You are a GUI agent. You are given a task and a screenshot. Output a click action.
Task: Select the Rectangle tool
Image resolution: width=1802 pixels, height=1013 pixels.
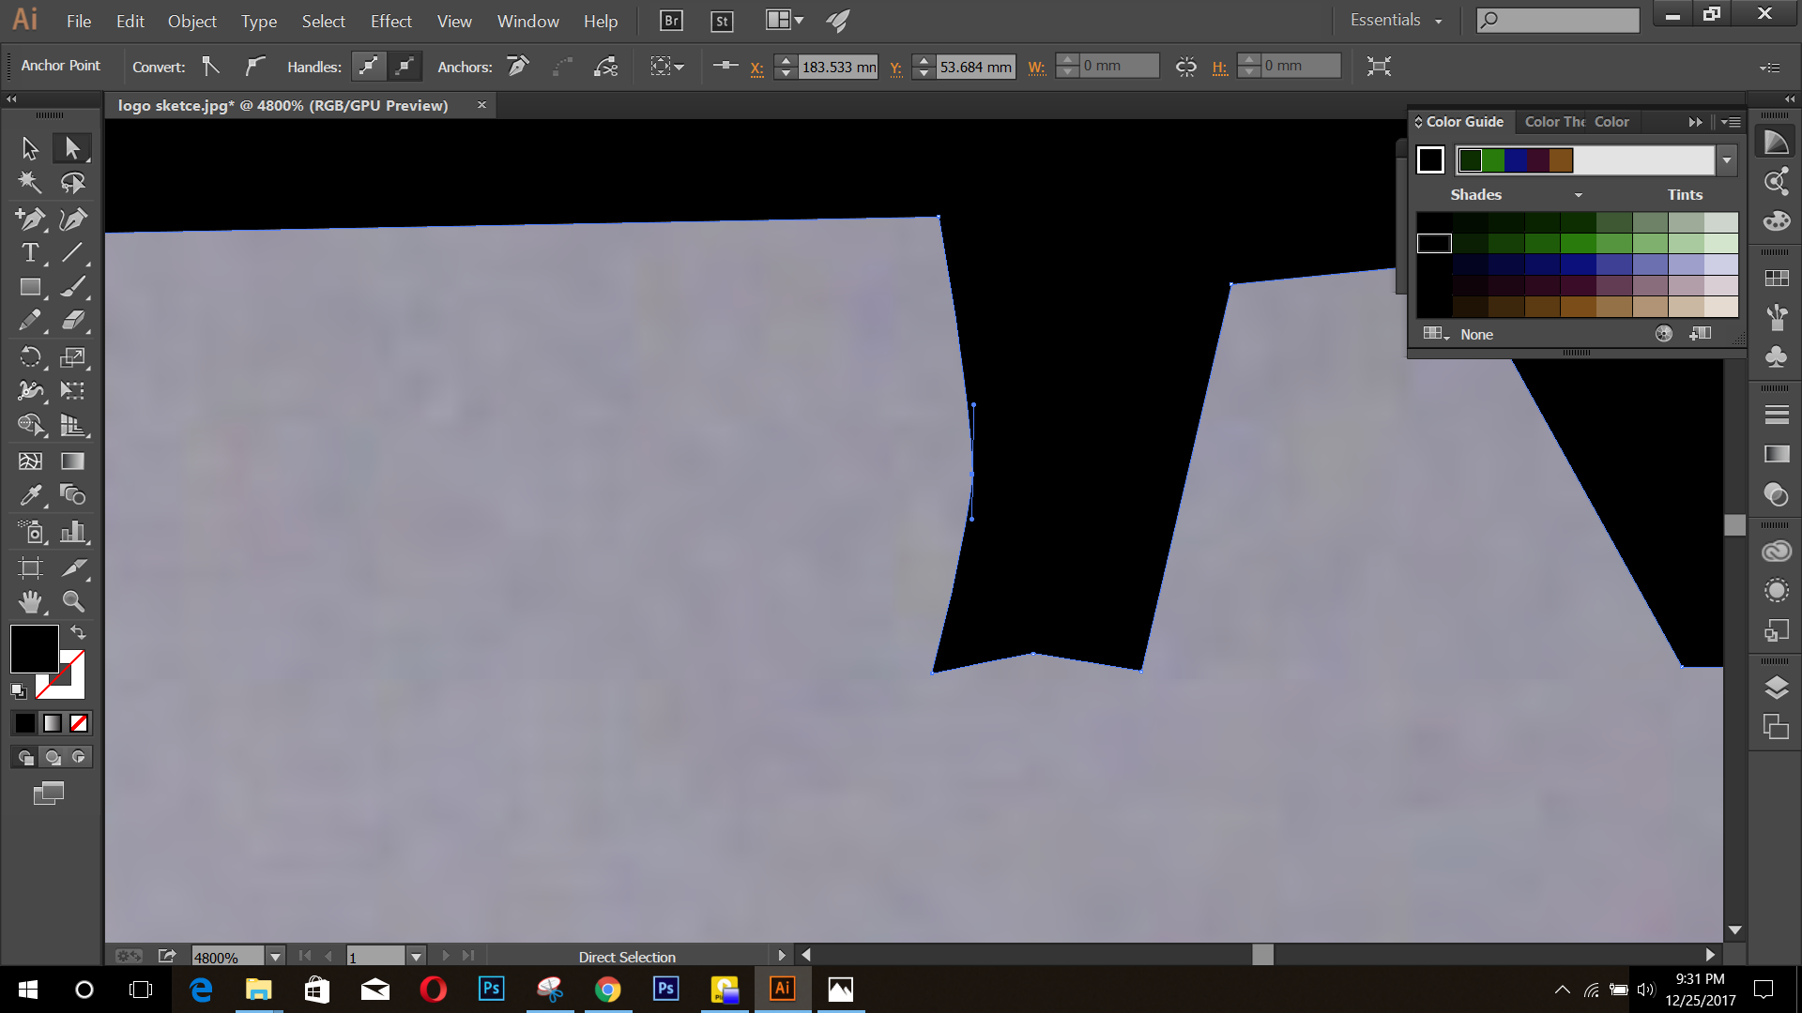click(30, 287)
